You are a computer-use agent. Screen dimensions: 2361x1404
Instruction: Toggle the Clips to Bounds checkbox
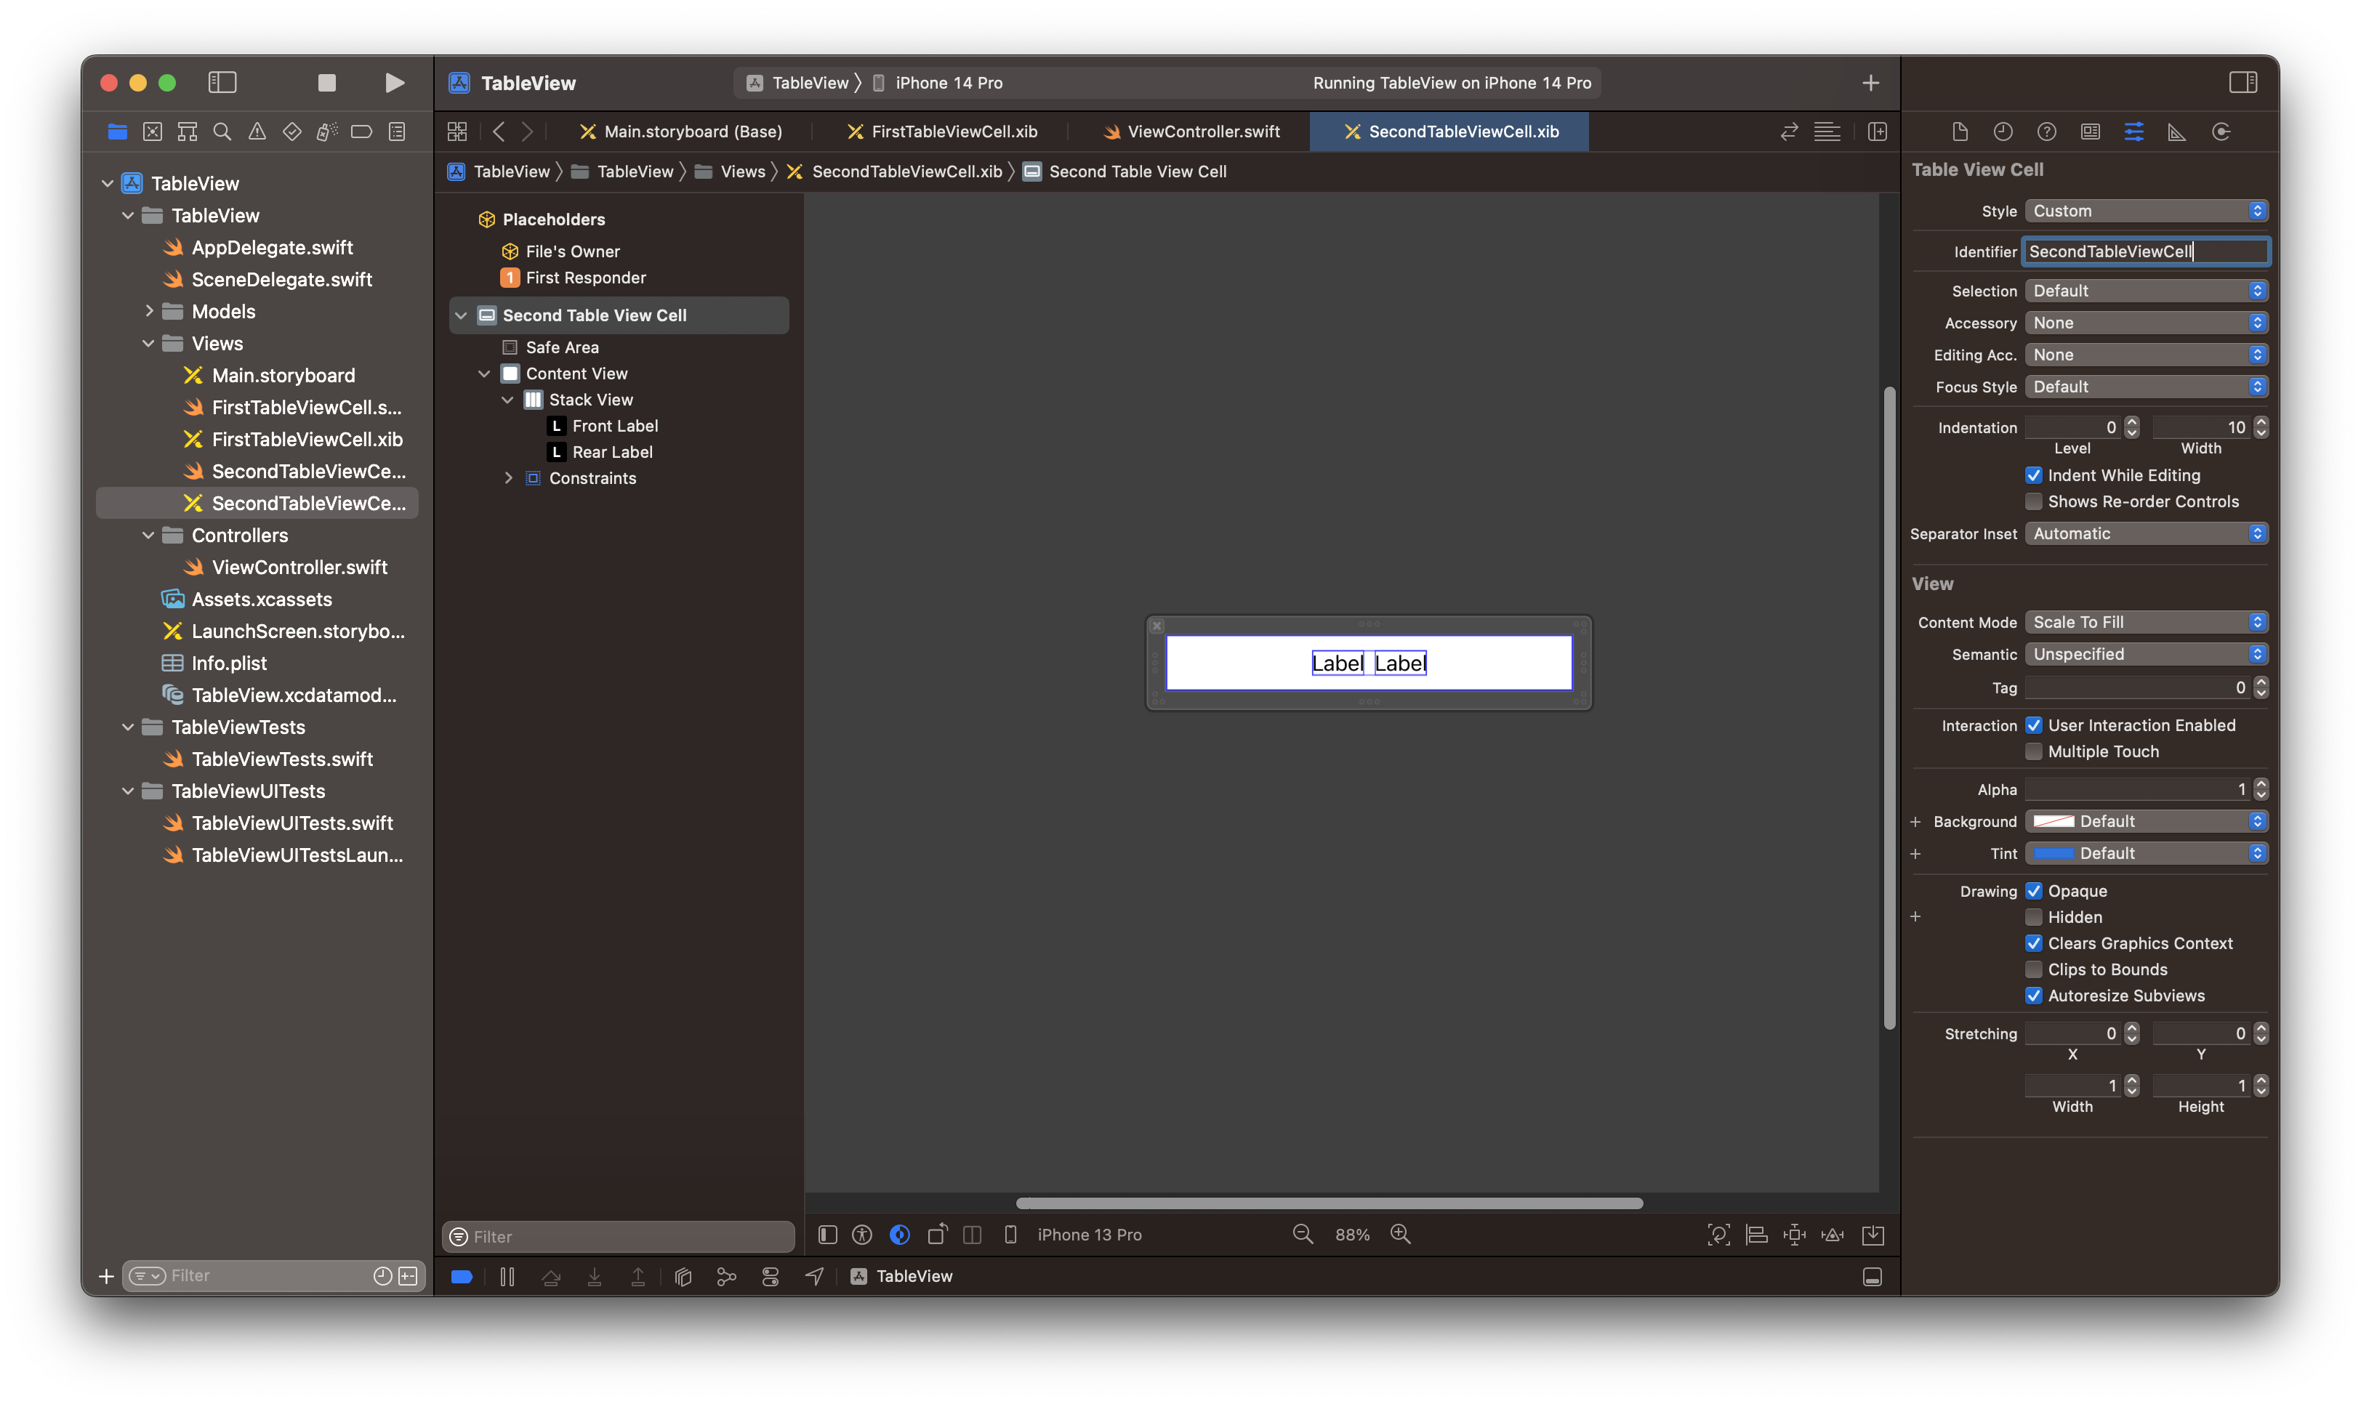[2032, 969]
